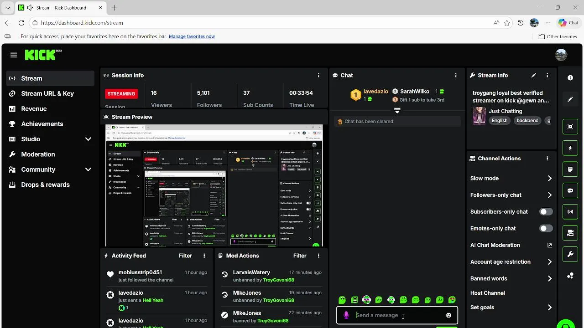
Task: Open Mod Actions three-dot menu
Action: pos(318,256)
